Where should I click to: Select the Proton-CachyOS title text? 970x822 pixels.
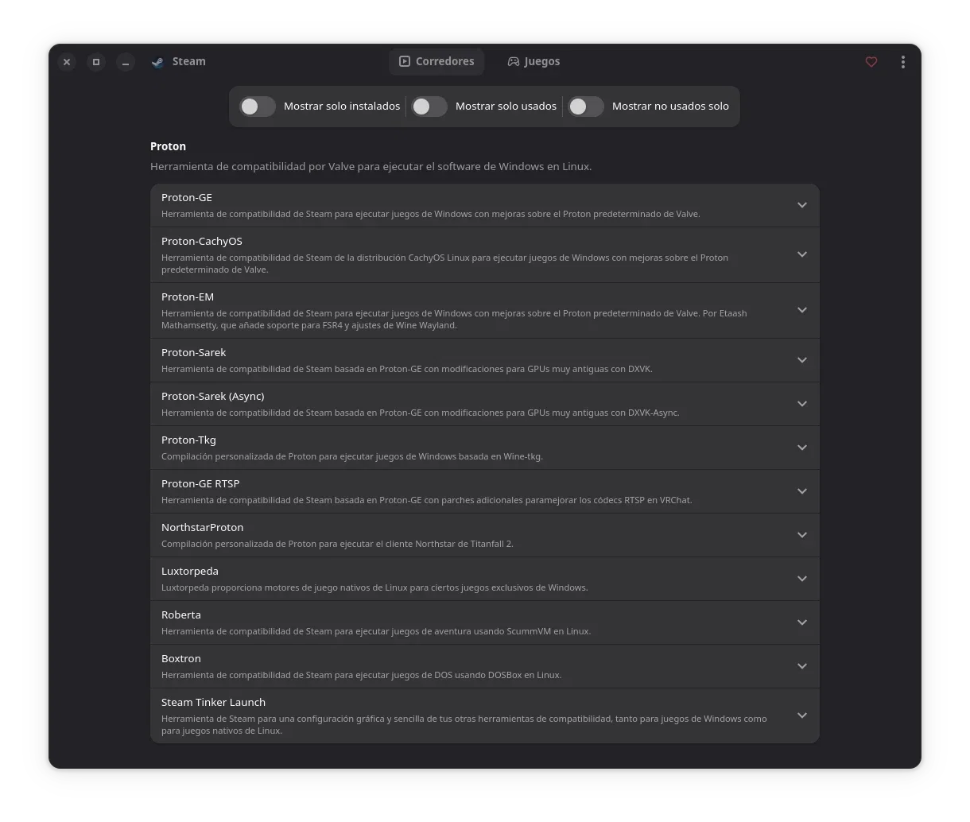[x=202, y=241]
